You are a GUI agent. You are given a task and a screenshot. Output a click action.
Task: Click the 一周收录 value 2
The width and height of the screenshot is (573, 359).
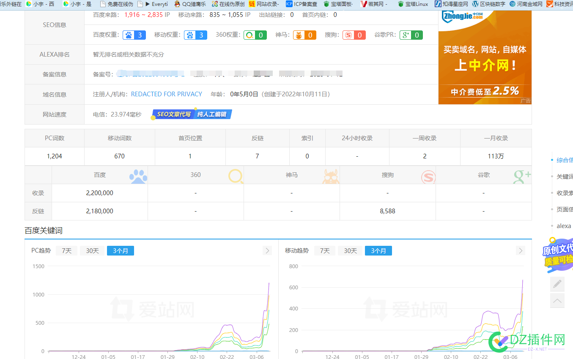coord(425,156)
